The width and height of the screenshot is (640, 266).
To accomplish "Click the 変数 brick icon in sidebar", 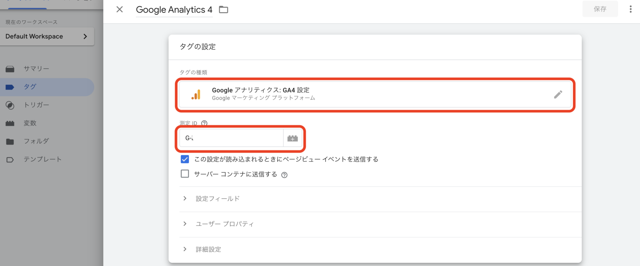I will coord(10,124).
